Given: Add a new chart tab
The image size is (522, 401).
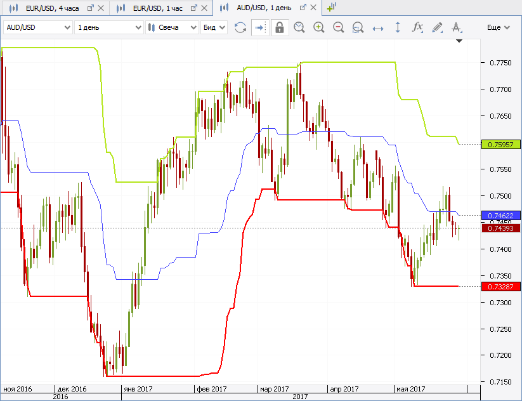Looking at the screenshot, I should pyautogui.click(x=331, y=8).
